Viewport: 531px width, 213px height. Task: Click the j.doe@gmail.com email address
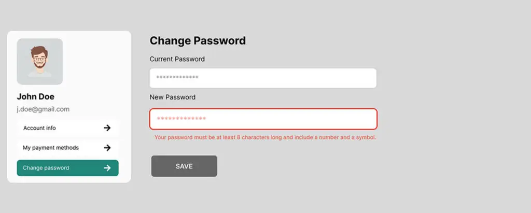43,109
